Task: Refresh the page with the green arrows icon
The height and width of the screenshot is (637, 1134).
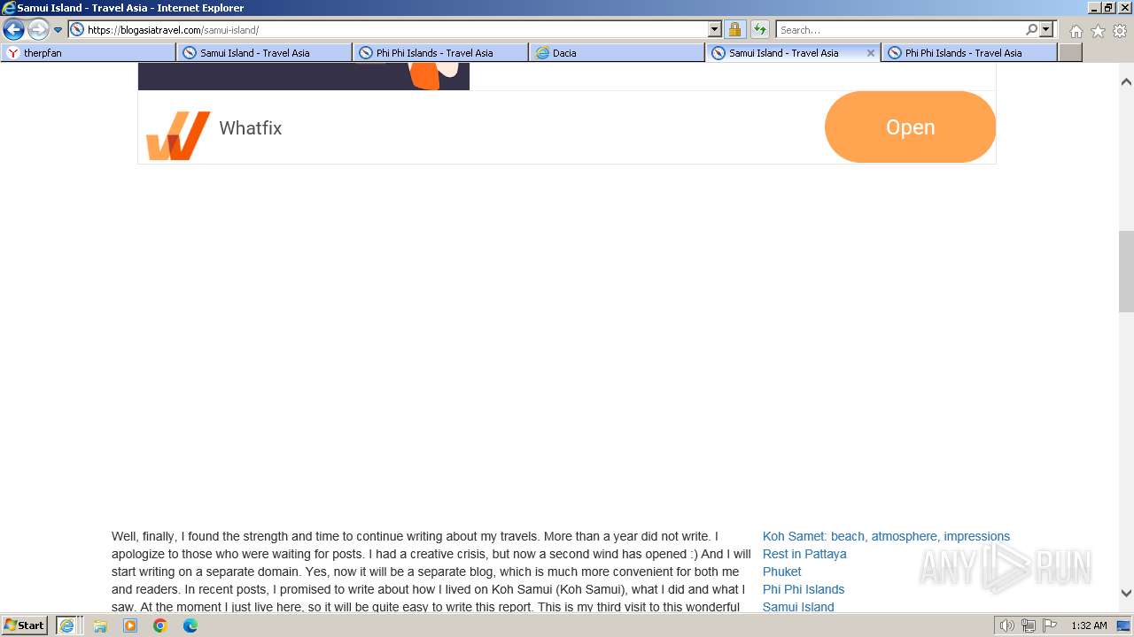Action: pos(759,29)
